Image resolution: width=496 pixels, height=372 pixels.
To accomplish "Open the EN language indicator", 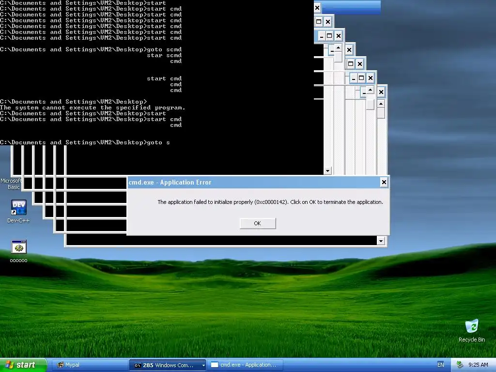I will tap(441, 365).
